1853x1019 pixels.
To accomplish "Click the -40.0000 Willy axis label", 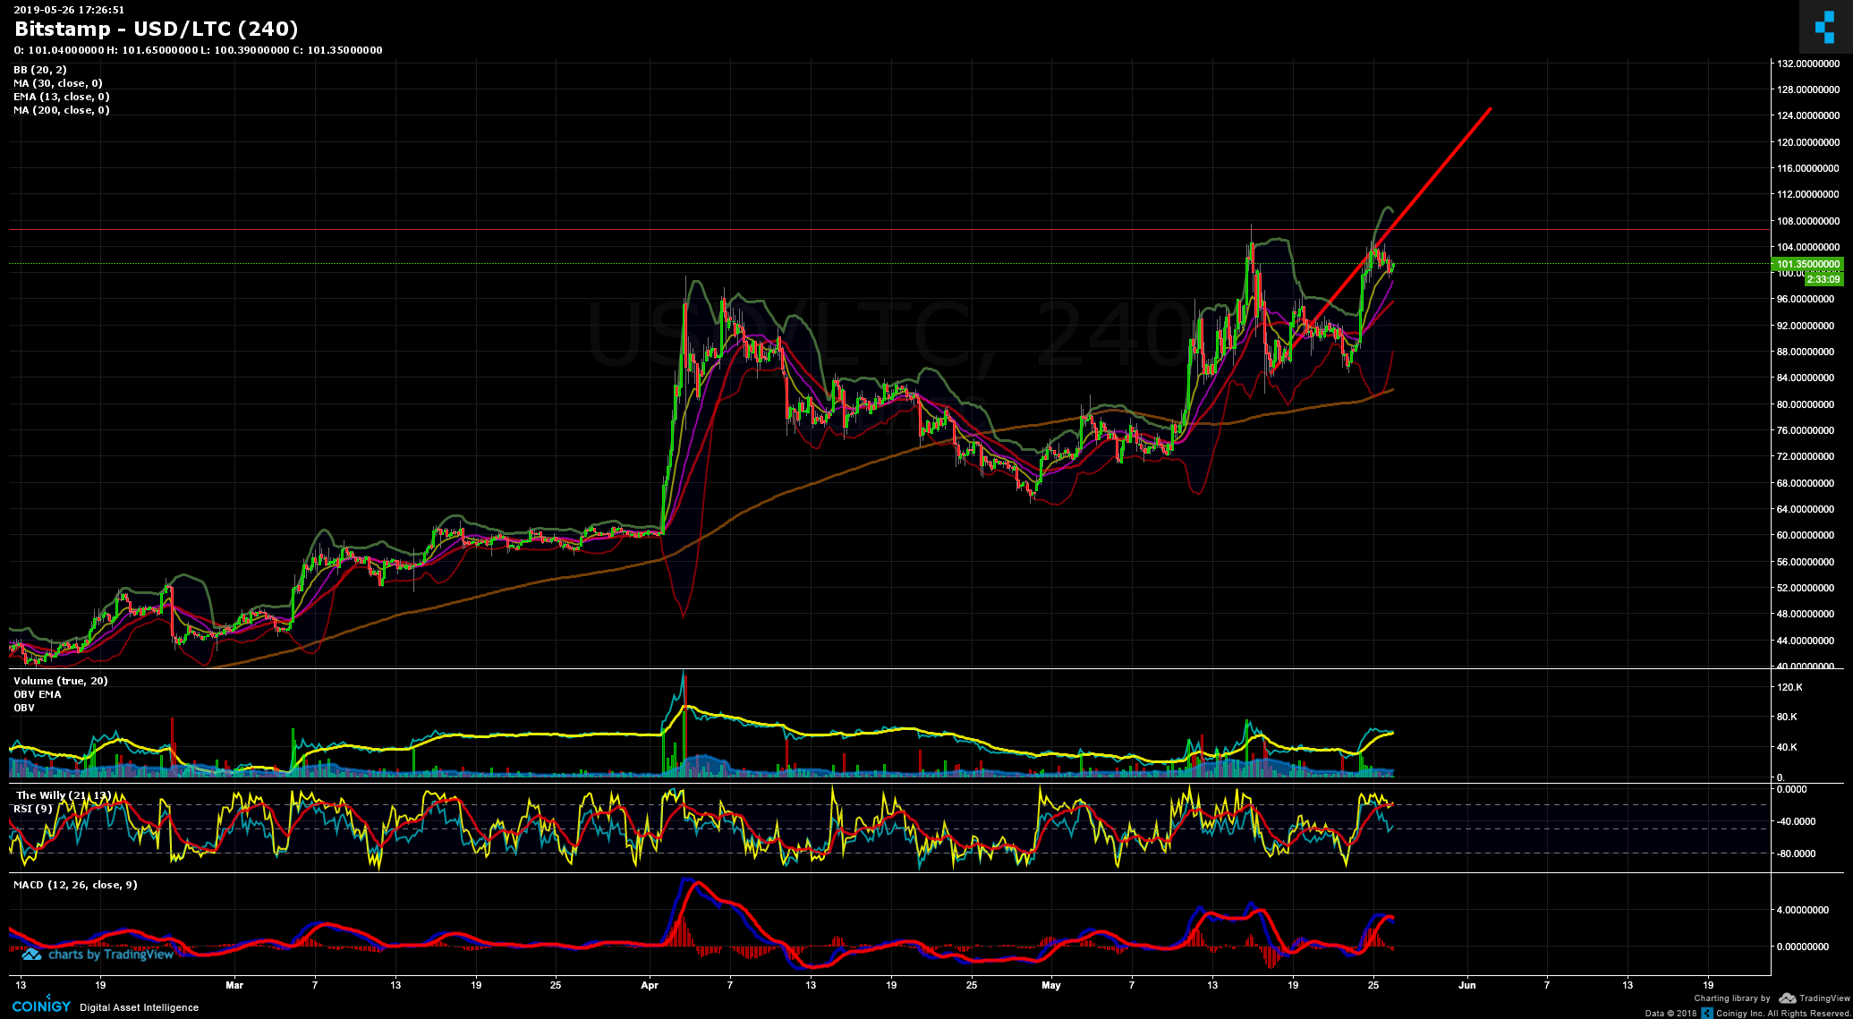I will [1796, 821].
